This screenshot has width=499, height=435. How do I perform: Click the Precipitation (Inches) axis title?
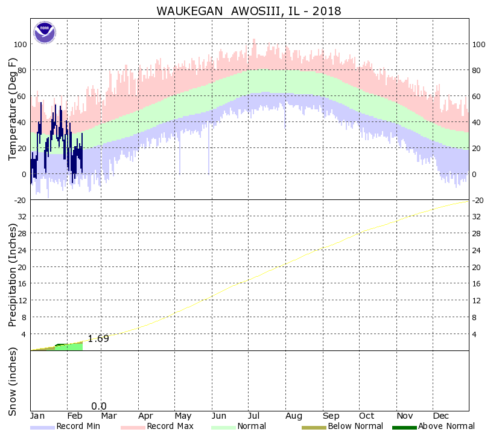coord(13,275)
